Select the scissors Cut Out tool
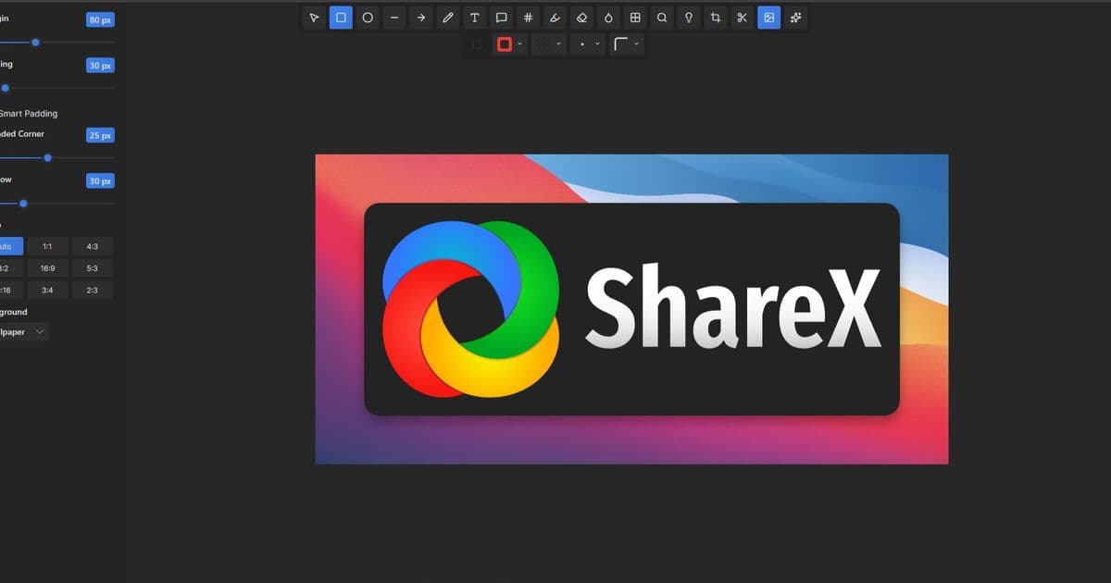The height and width of the screenshot is (583, 1111). coord(742,18)
